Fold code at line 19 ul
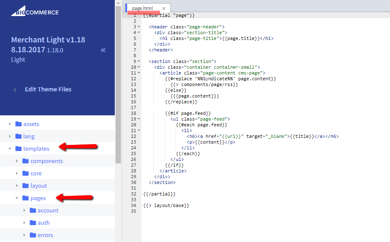Image resolution: width=390 pixels, height=242 pixels. (x=139, y=119)
